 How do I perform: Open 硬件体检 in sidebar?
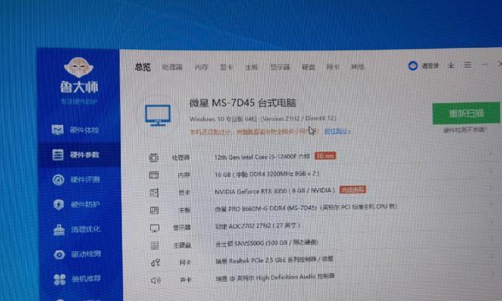(75, 129)
